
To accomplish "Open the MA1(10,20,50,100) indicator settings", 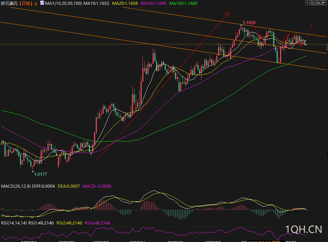I will (63, 3).
